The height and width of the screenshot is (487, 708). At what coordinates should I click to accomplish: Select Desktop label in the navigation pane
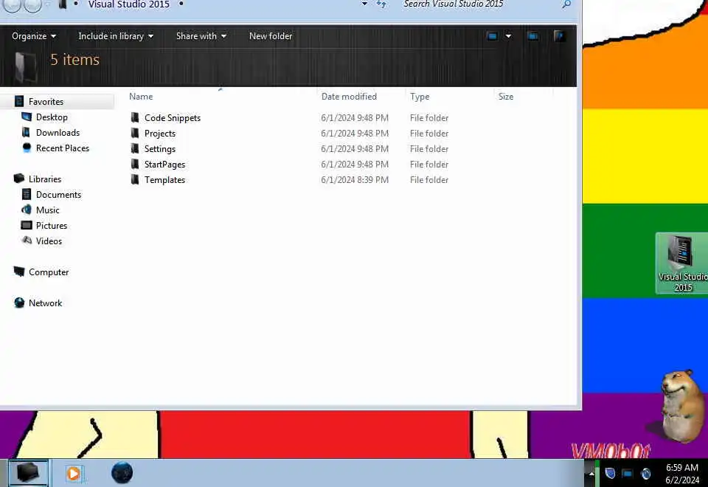(x=52, y=117)
